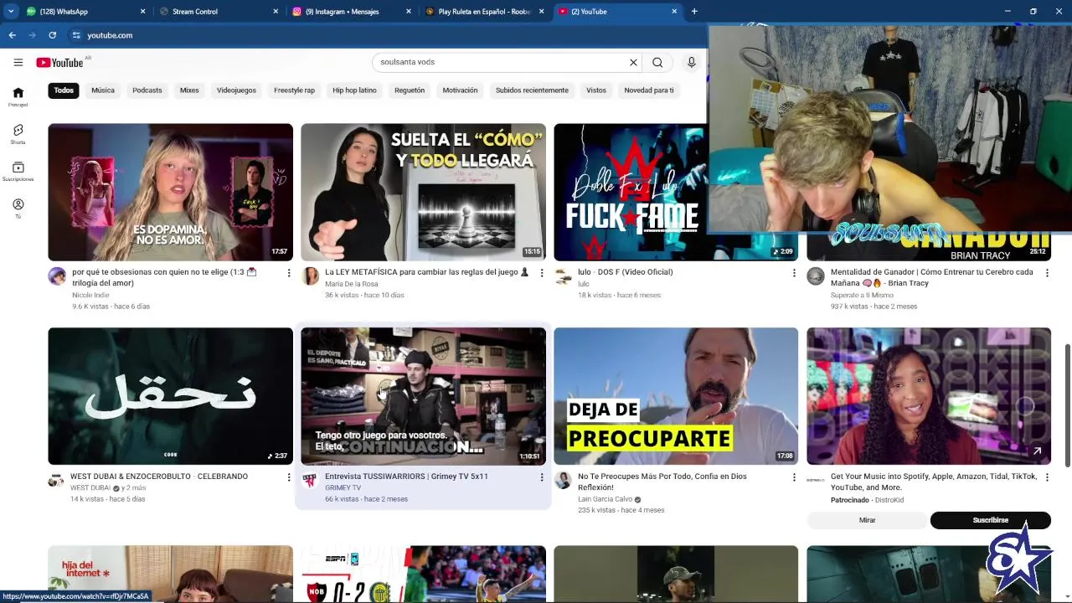Click Grimey TV channel avatar
The image size is (1072, 603).
[x=310, y=481]
